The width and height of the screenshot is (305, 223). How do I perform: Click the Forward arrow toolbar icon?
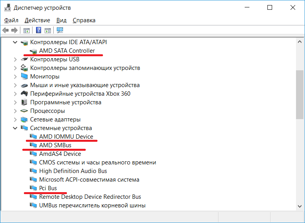[x=14, y=30]
